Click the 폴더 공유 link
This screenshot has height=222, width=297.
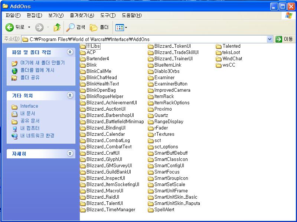[x=30, y=78]
